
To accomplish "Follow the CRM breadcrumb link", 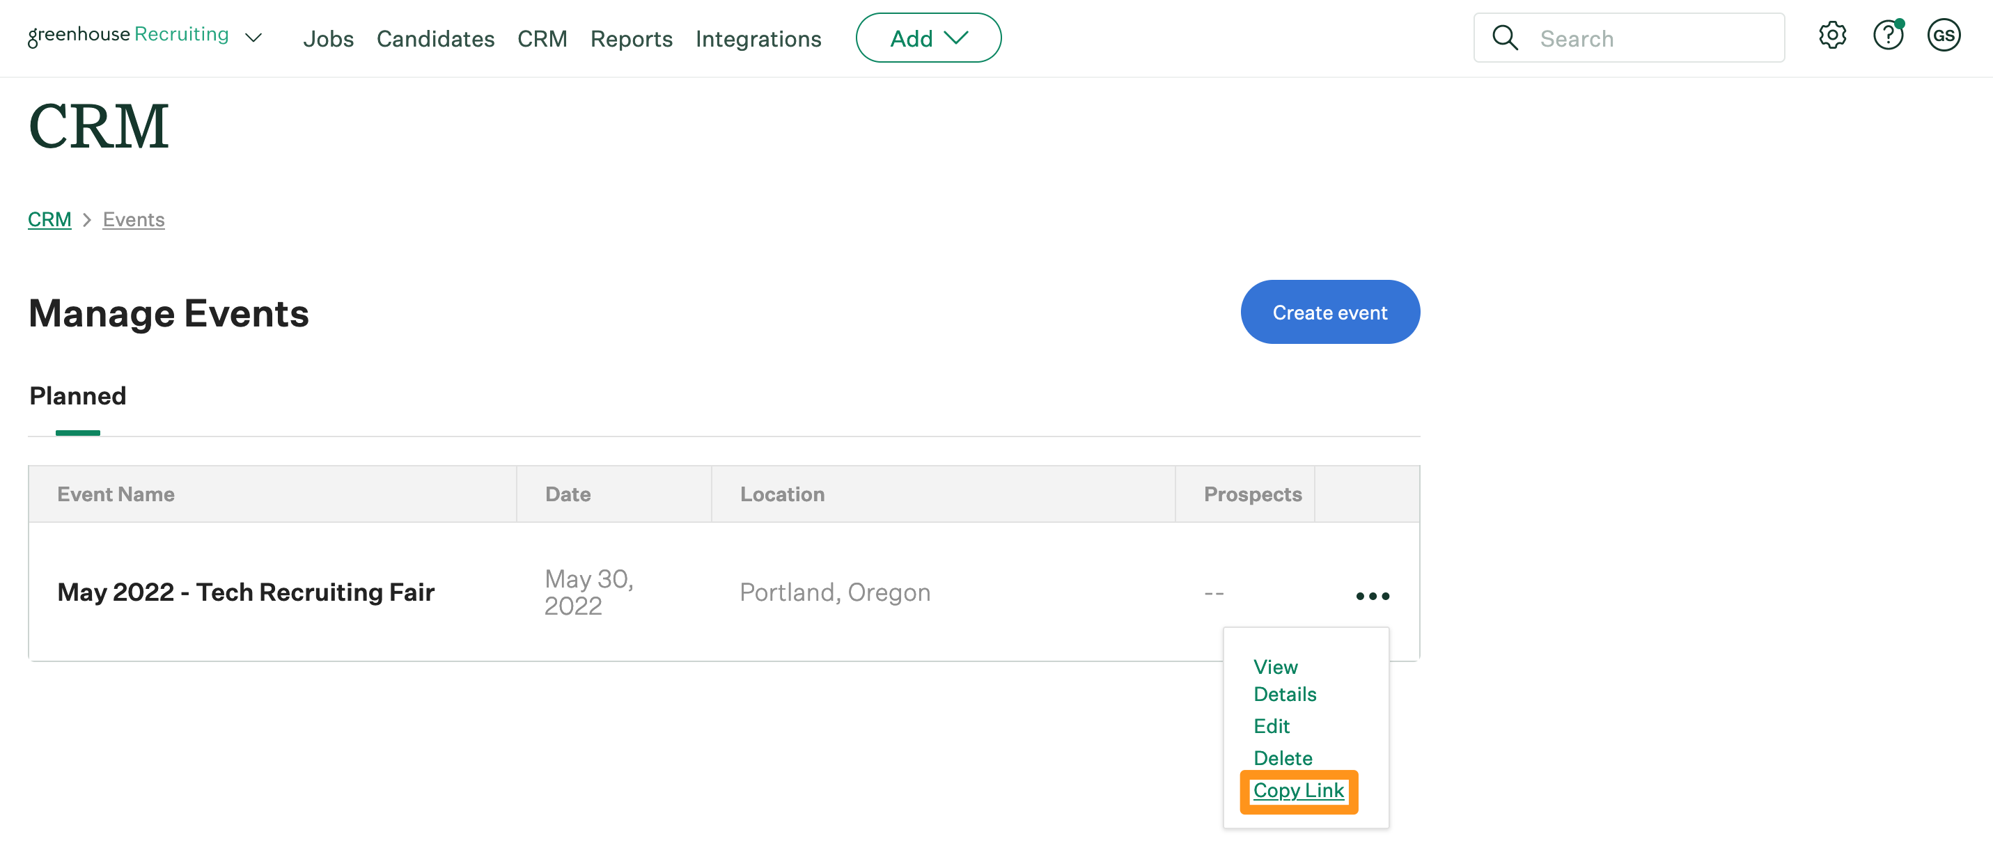I will [49, 219].
